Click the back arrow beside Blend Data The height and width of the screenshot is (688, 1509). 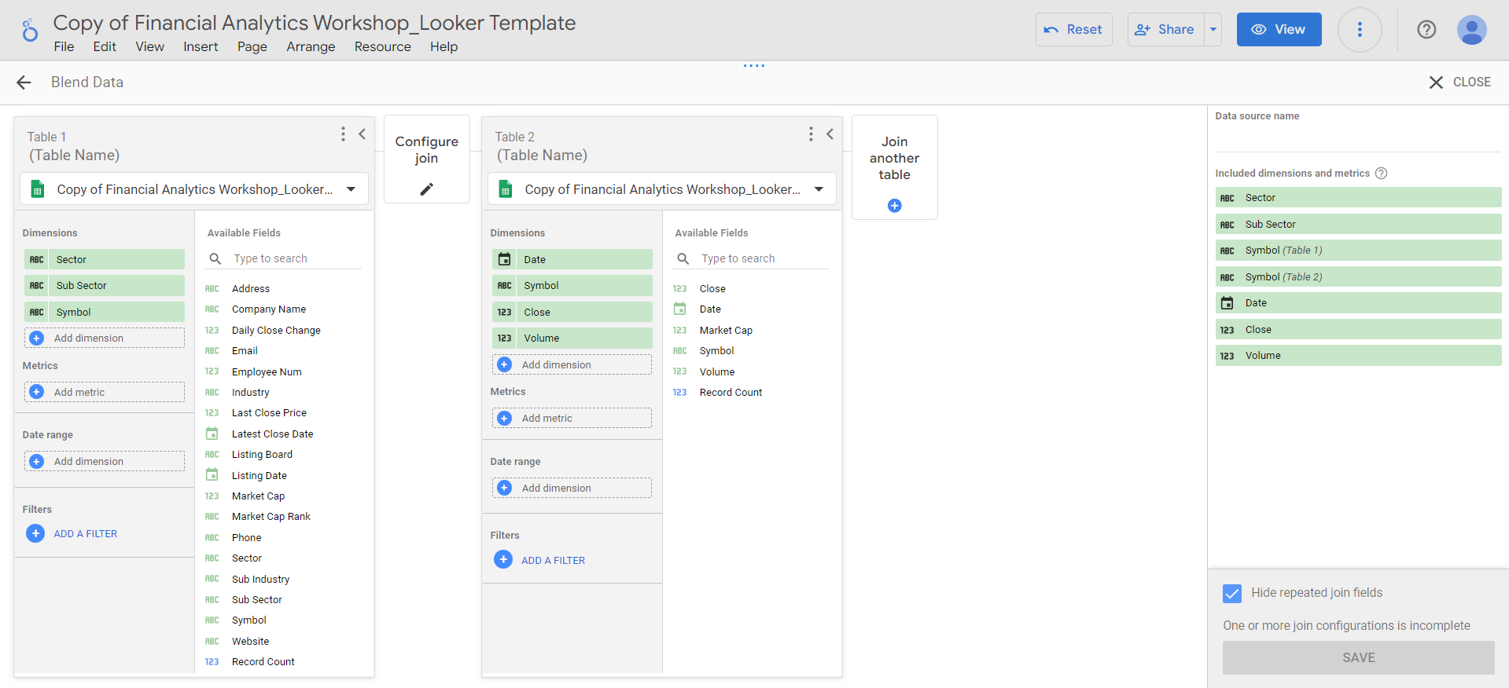tap(24, 82)
